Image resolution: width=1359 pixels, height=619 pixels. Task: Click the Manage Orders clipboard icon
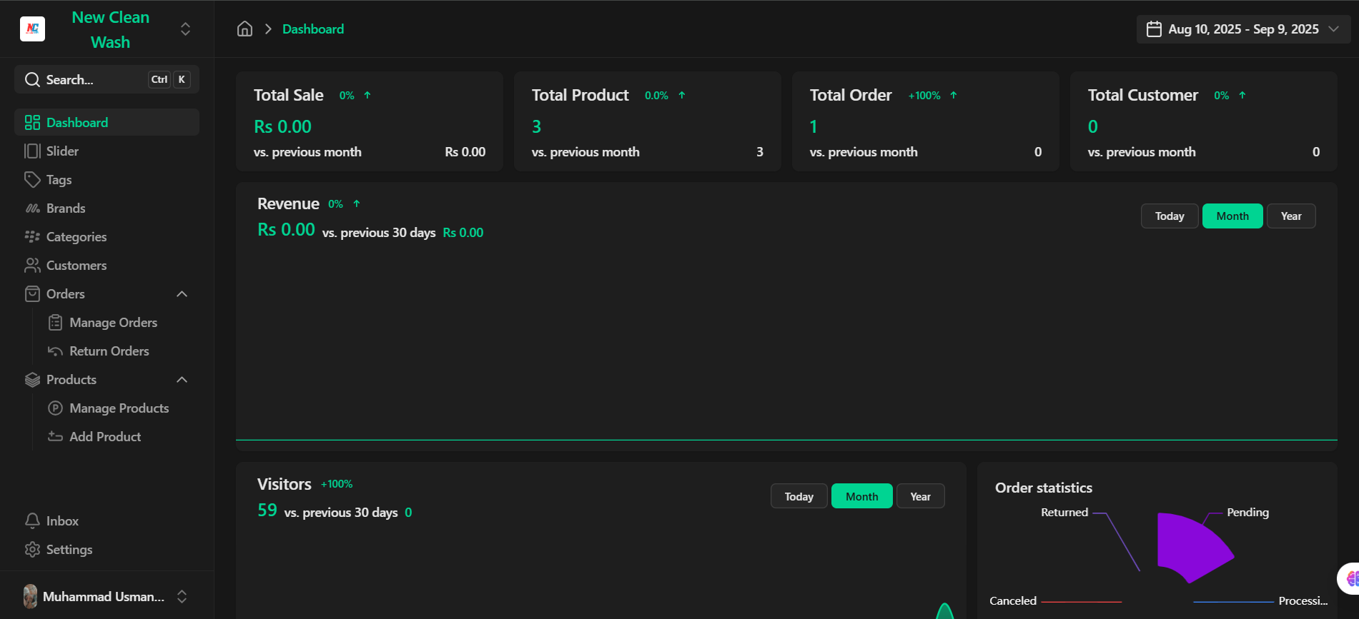pos(55,322)
